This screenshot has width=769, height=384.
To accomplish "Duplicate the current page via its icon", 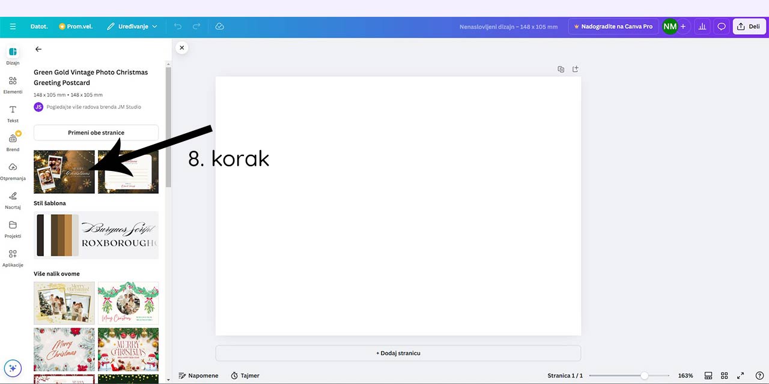I will point(561,69).
